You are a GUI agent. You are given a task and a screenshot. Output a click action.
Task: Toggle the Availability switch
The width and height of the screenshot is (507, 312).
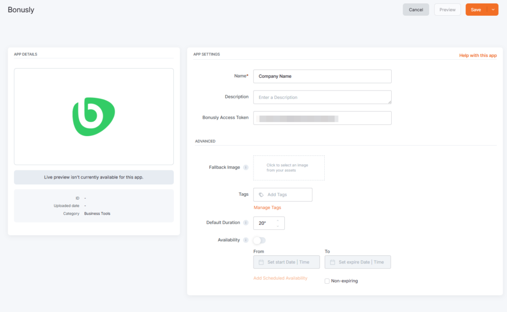[259, 240]
